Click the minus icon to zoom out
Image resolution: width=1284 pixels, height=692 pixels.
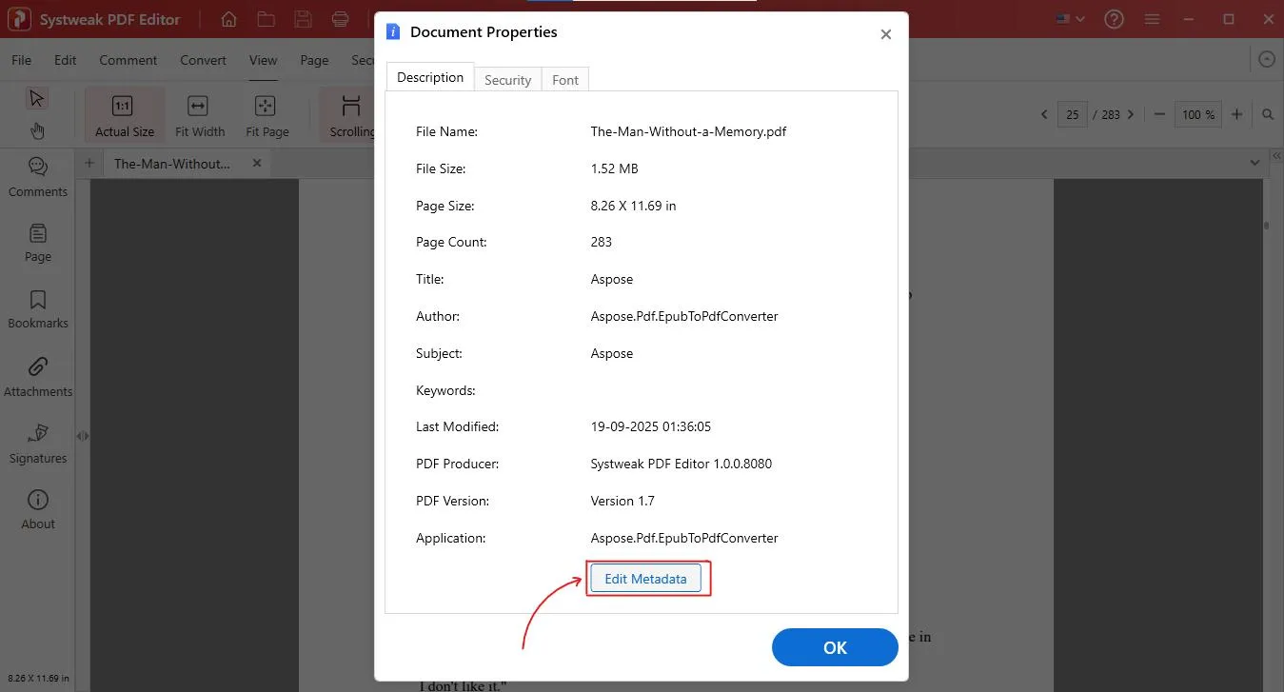[1159, 114]
